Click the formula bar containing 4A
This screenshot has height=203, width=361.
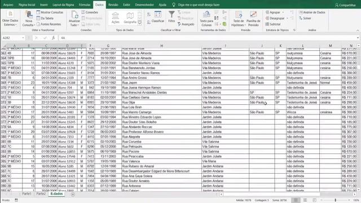(x=207, y=38)
